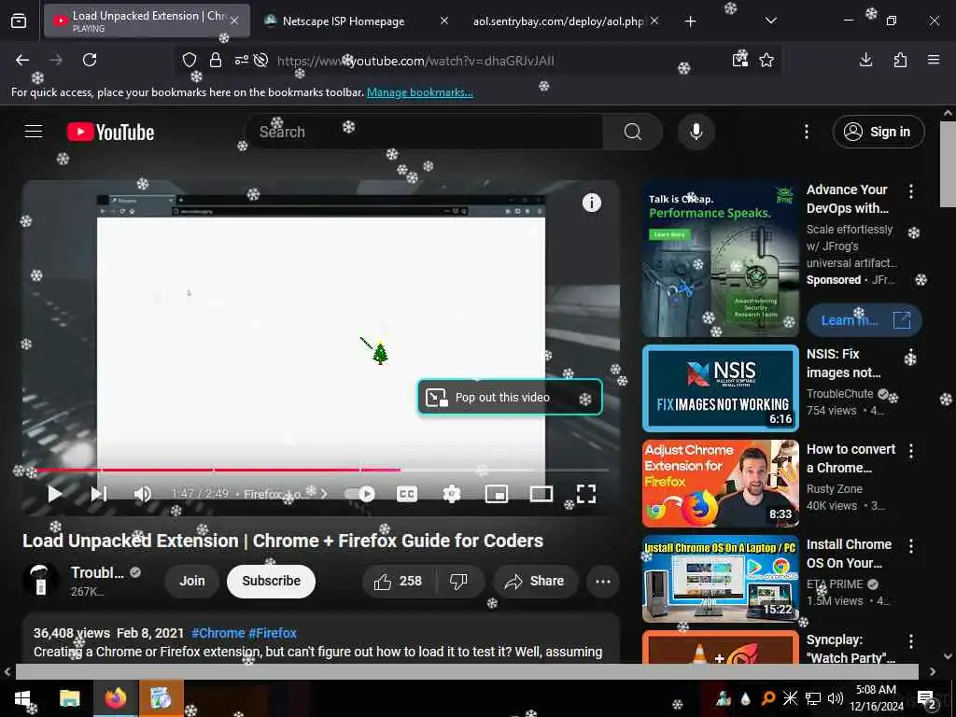Open #Firefox hashtag link
956x717 pixels.
(x=273, y=633)
